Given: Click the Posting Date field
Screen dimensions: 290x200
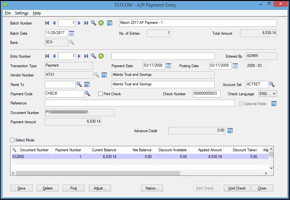Looking at the screenshot, I should (x=220, y=66).
